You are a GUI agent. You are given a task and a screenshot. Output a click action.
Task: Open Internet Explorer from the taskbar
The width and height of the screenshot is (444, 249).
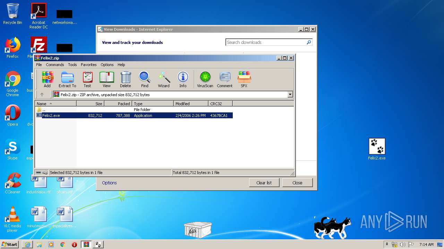coord(27,245)
